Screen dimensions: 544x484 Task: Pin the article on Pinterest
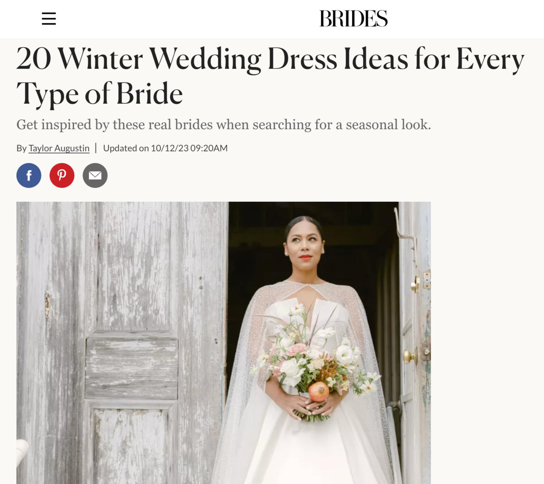62,175
